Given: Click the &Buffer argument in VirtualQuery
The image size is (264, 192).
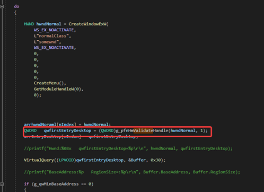Looking at the screenshot, I should coord(137,160).
